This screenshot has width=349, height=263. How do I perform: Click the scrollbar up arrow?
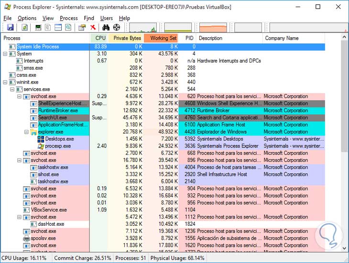(344, 37)
